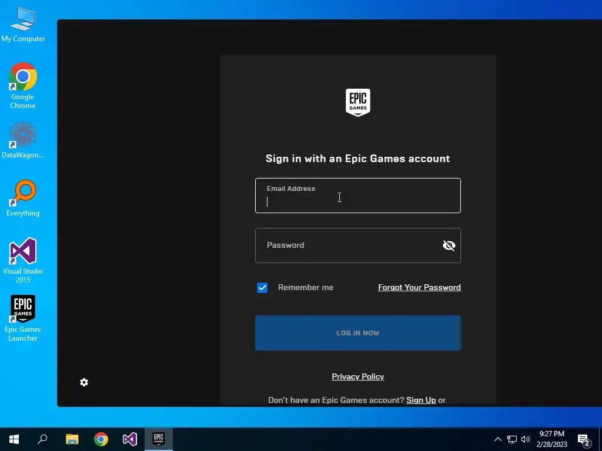Select the DataWagon desktop shortcut
This screenshot has width=602, height=451.
tap(23, 140)
